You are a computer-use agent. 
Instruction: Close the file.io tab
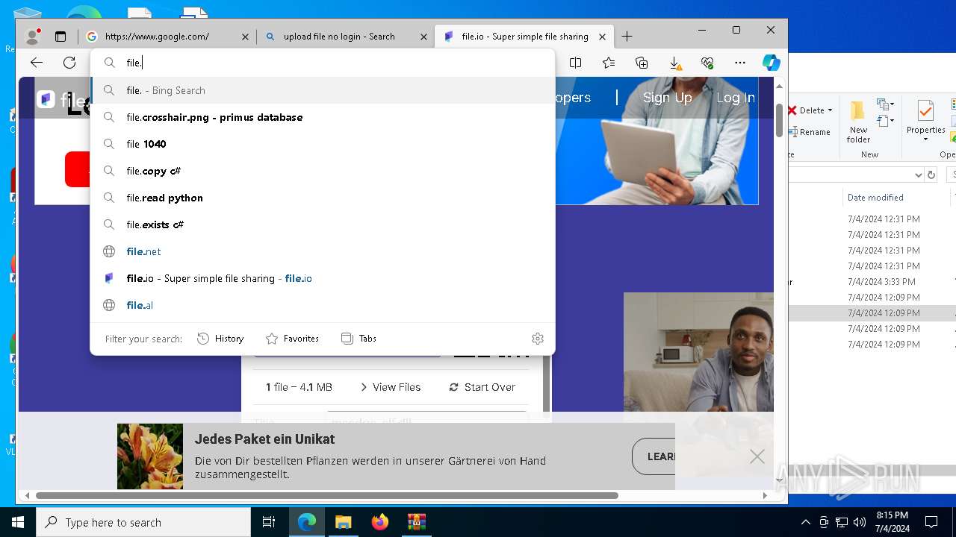603,37
